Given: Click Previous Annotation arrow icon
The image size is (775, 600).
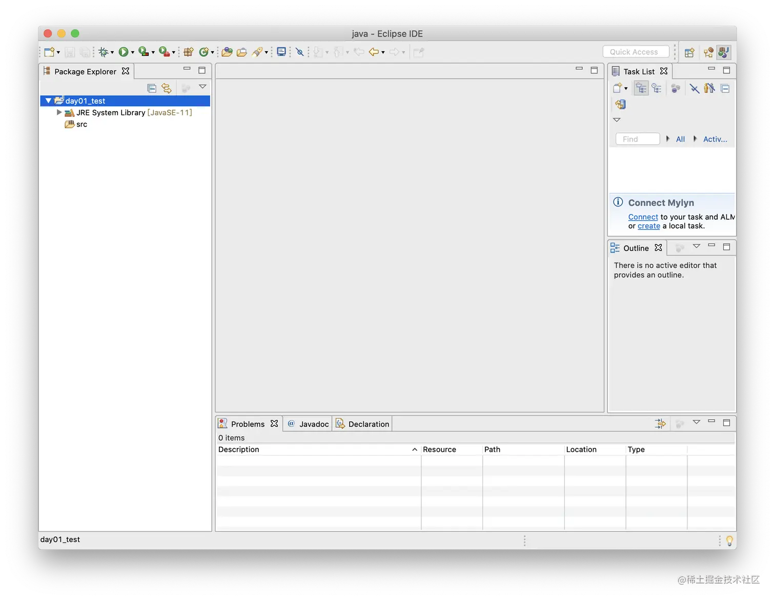Looking at the screenshot, I should click(x=338, y=52).
